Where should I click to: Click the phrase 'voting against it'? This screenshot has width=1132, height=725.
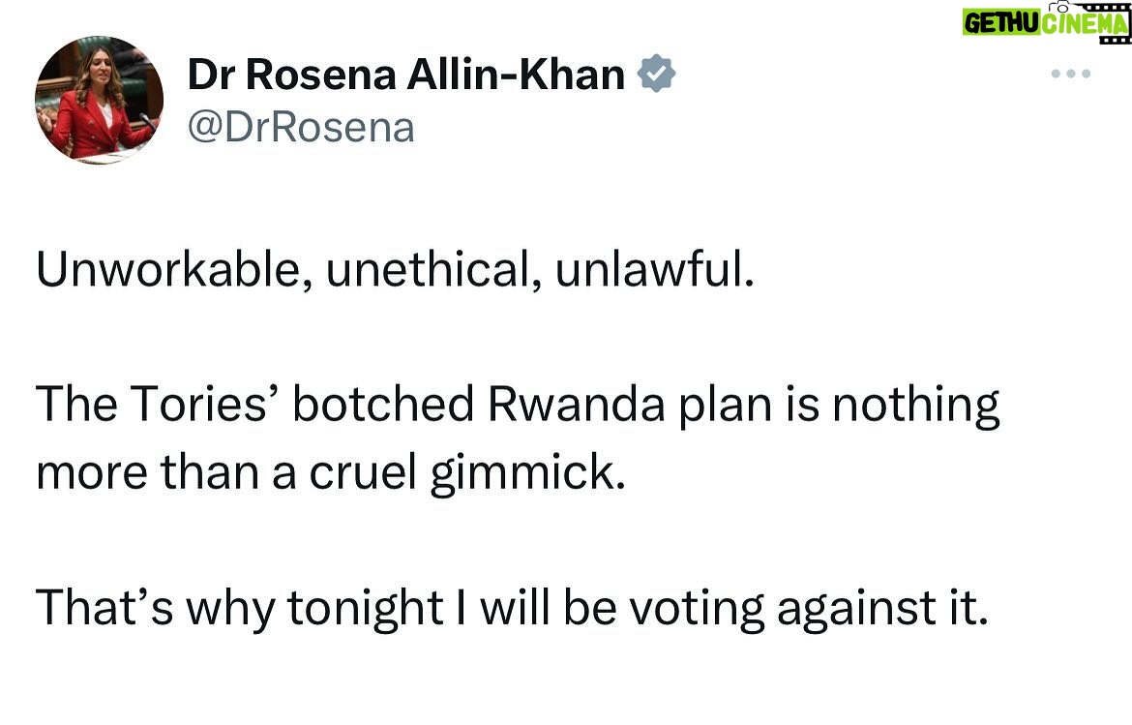pyautogui.click(x=809, y=607)
